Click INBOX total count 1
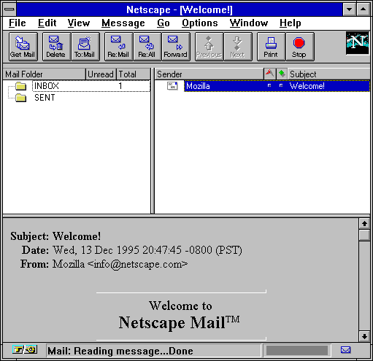 [x=120, y=86]
